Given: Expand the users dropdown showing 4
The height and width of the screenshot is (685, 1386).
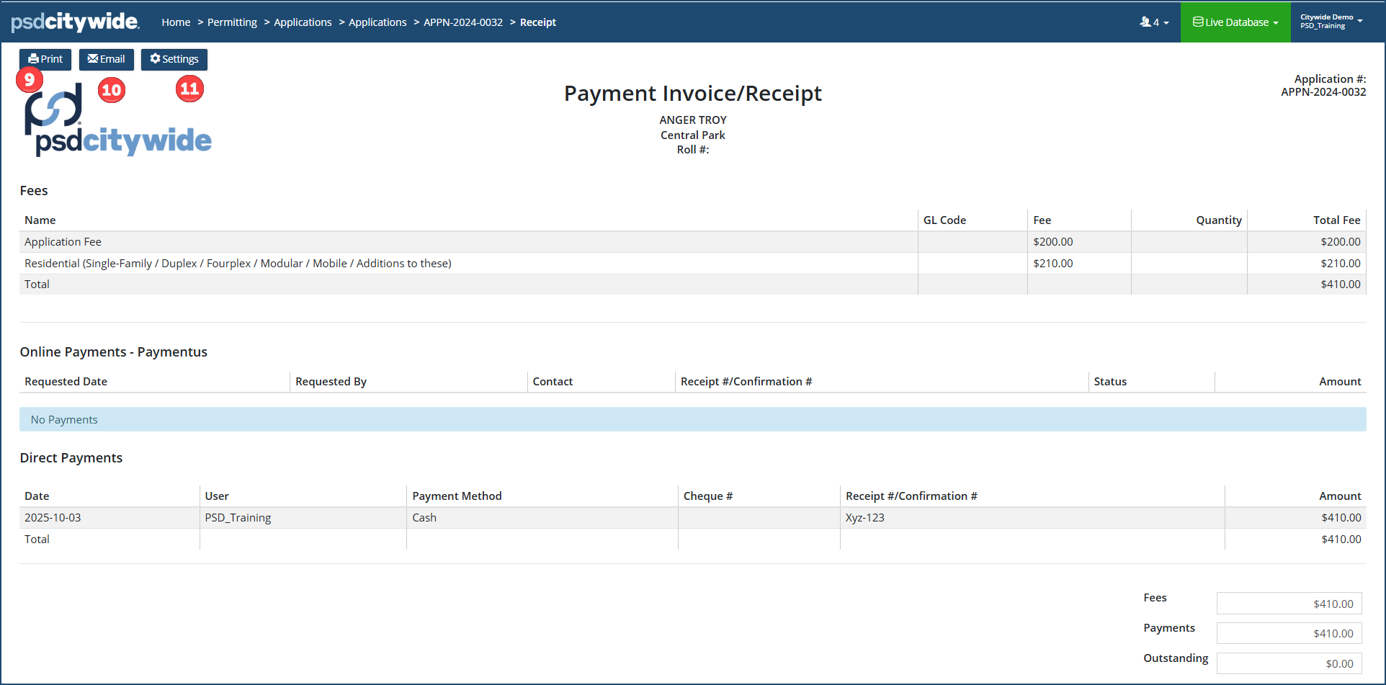Looking at the screenshot, I should coord(1154,22).
